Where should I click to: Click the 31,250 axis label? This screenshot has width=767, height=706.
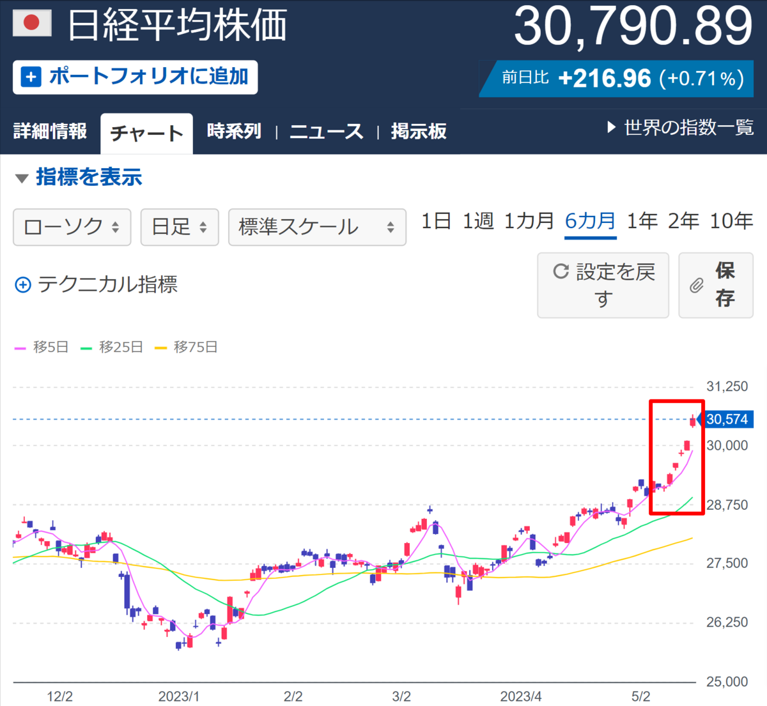pyautogui.click(x=727, y=387)
